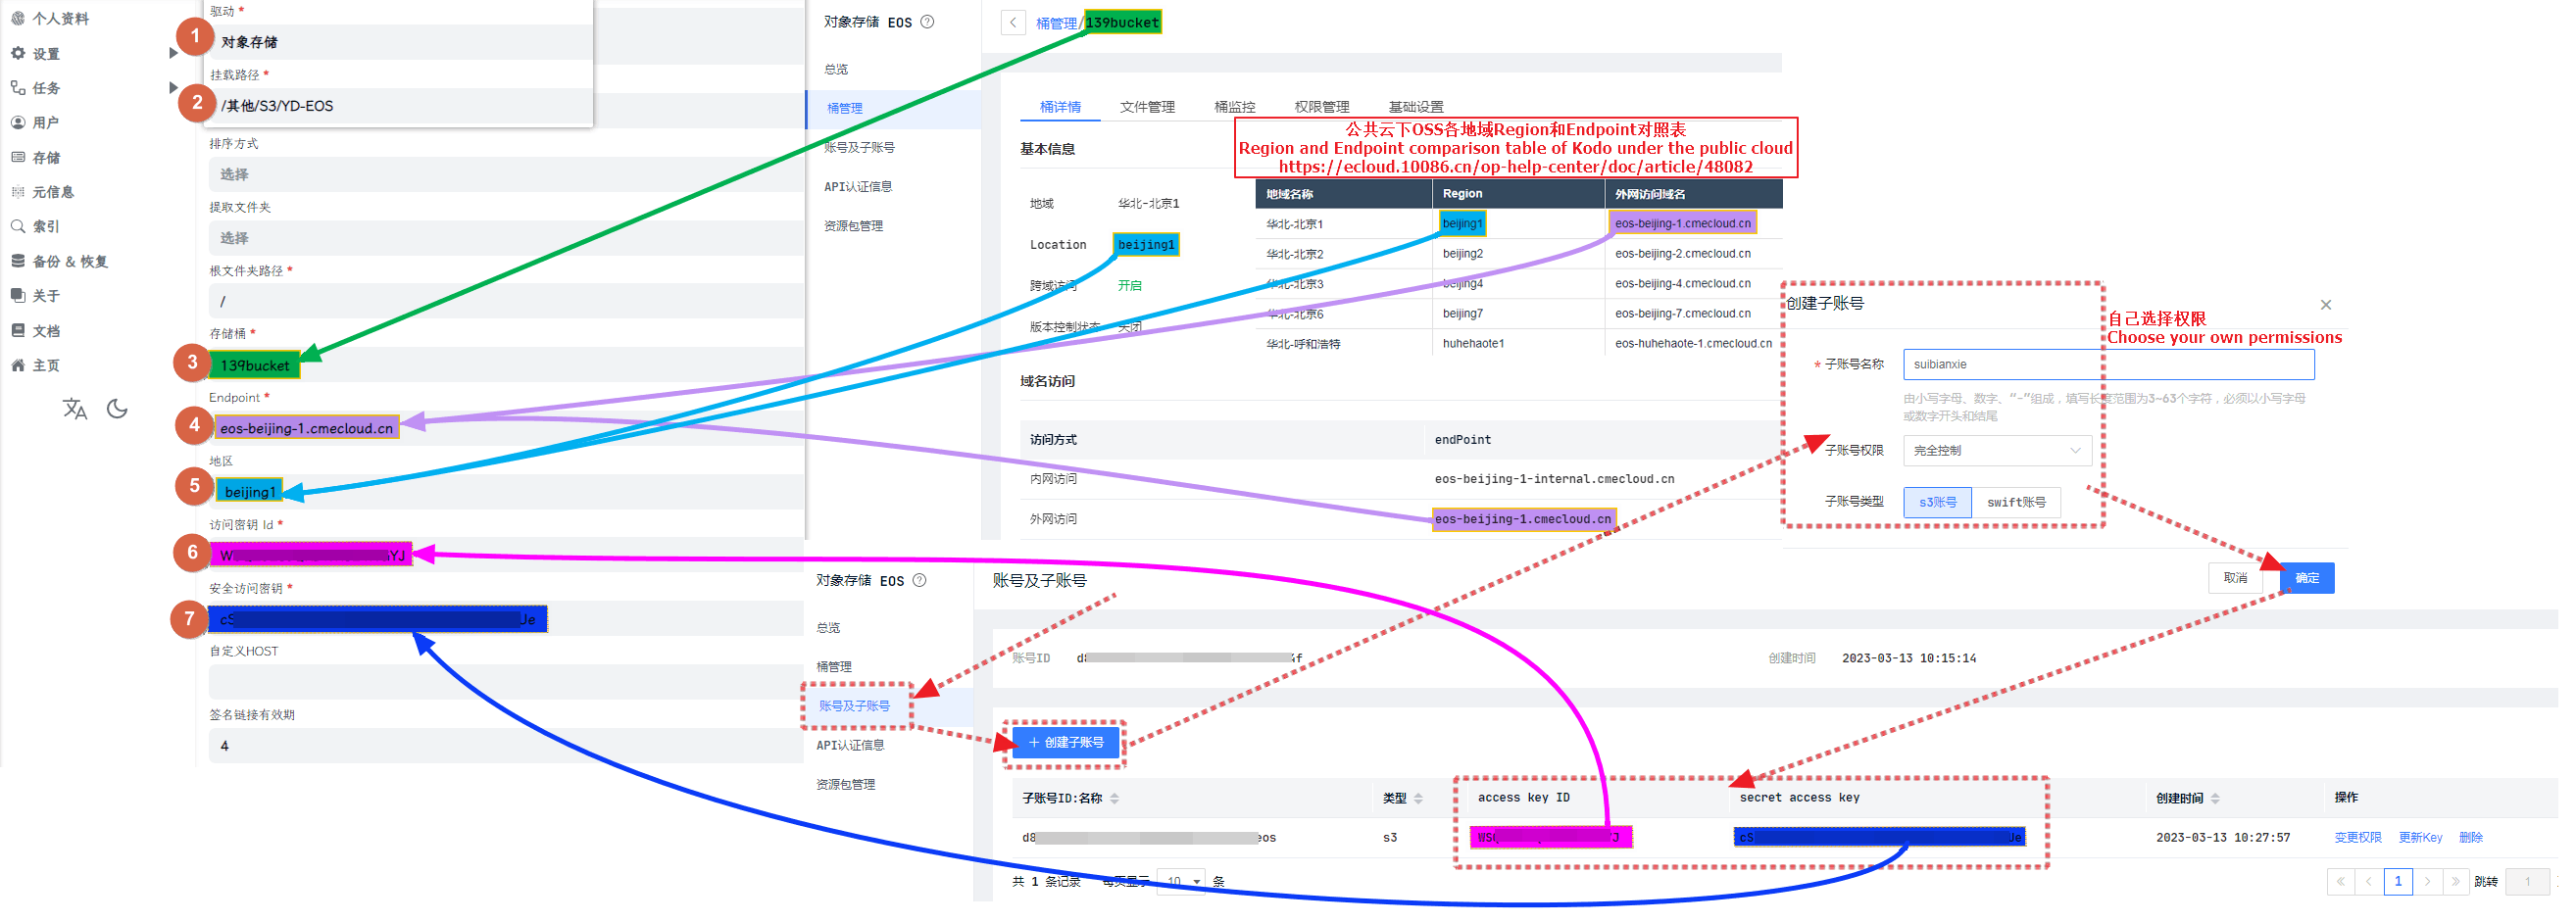Click 变更权限 link in table row
The height and width of the screenshot is (923, 2576).
click(x=2357, y=838)
